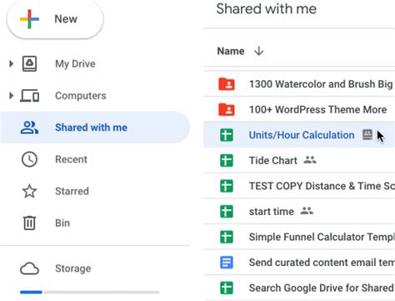The width and height of the screenshot is (395, 301).
Task: Reverse the Name sort direction arrow
Action: [x=259, y=51]
